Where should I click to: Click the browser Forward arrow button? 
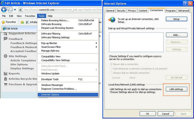(x=10, y=9)
